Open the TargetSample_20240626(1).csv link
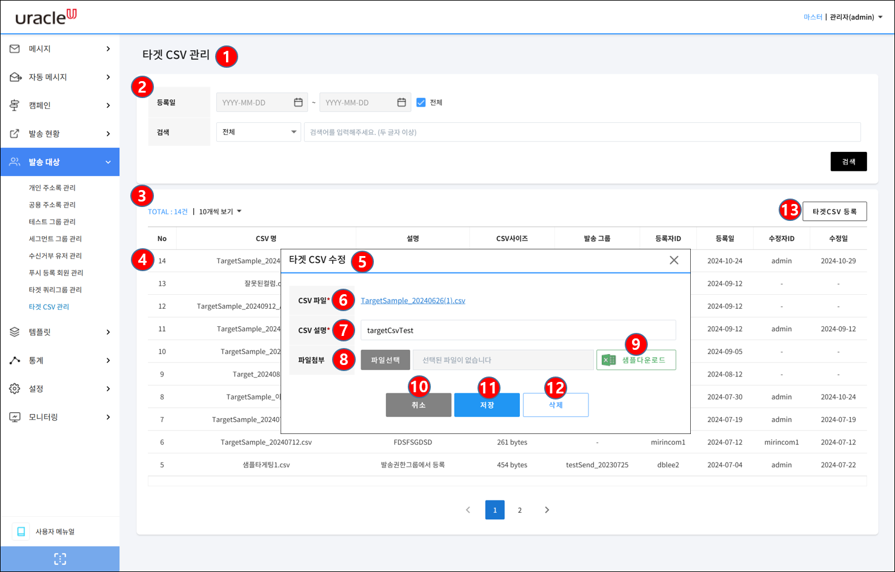895x572 pixels. tap(413, 300)
